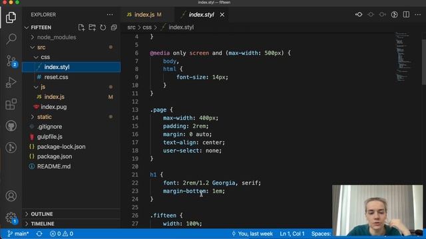Expand the TIMELINE section
This screenshot has width=426, height=239.
click(x=71, y=224)
